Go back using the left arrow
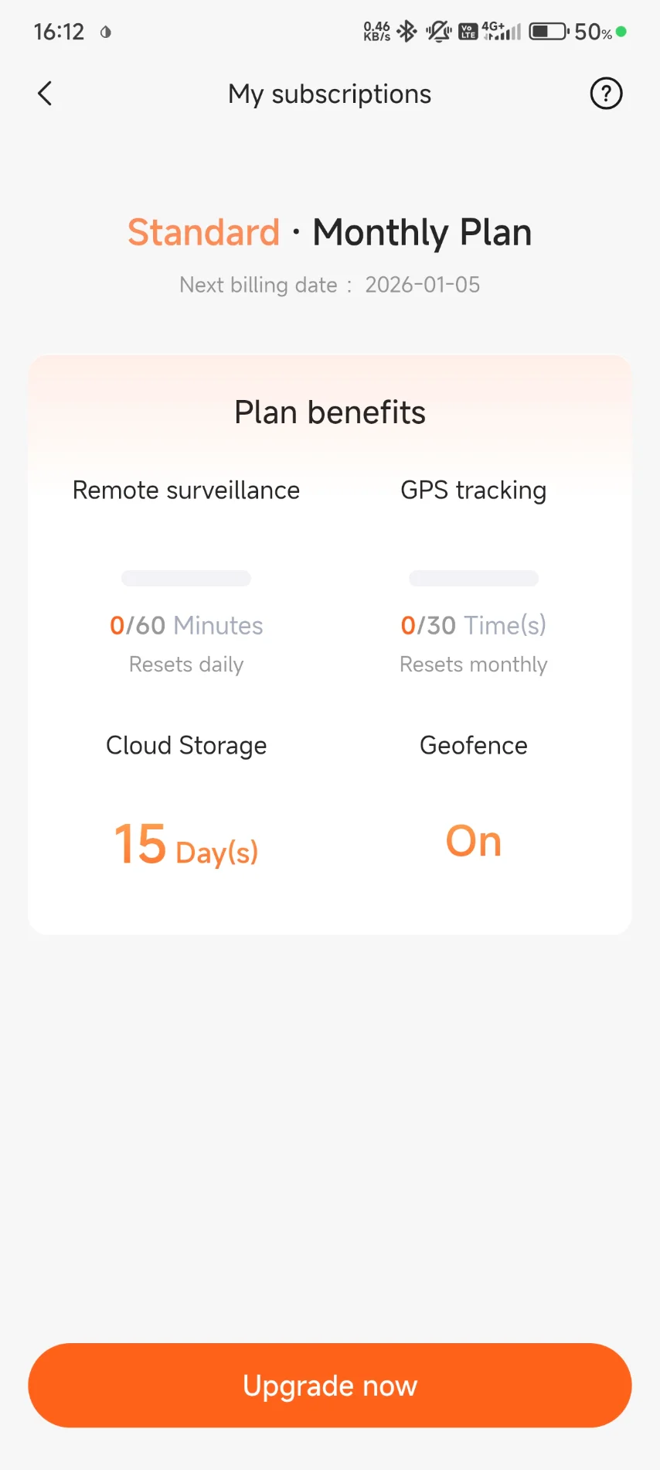 pyautogui.click(x=45, y=94)
